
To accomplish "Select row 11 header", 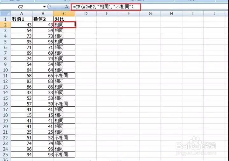I will 5,76.
